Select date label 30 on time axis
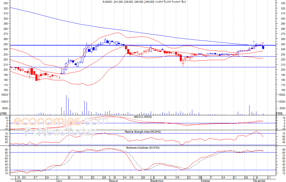286x182 pixels. 201,178
